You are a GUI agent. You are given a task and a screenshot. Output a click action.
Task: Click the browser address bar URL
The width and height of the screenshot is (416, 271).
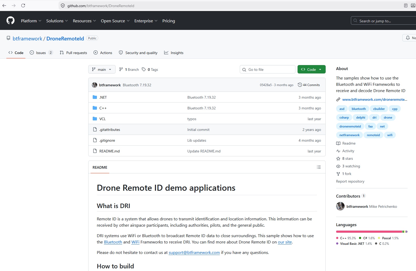coord(101,6)
